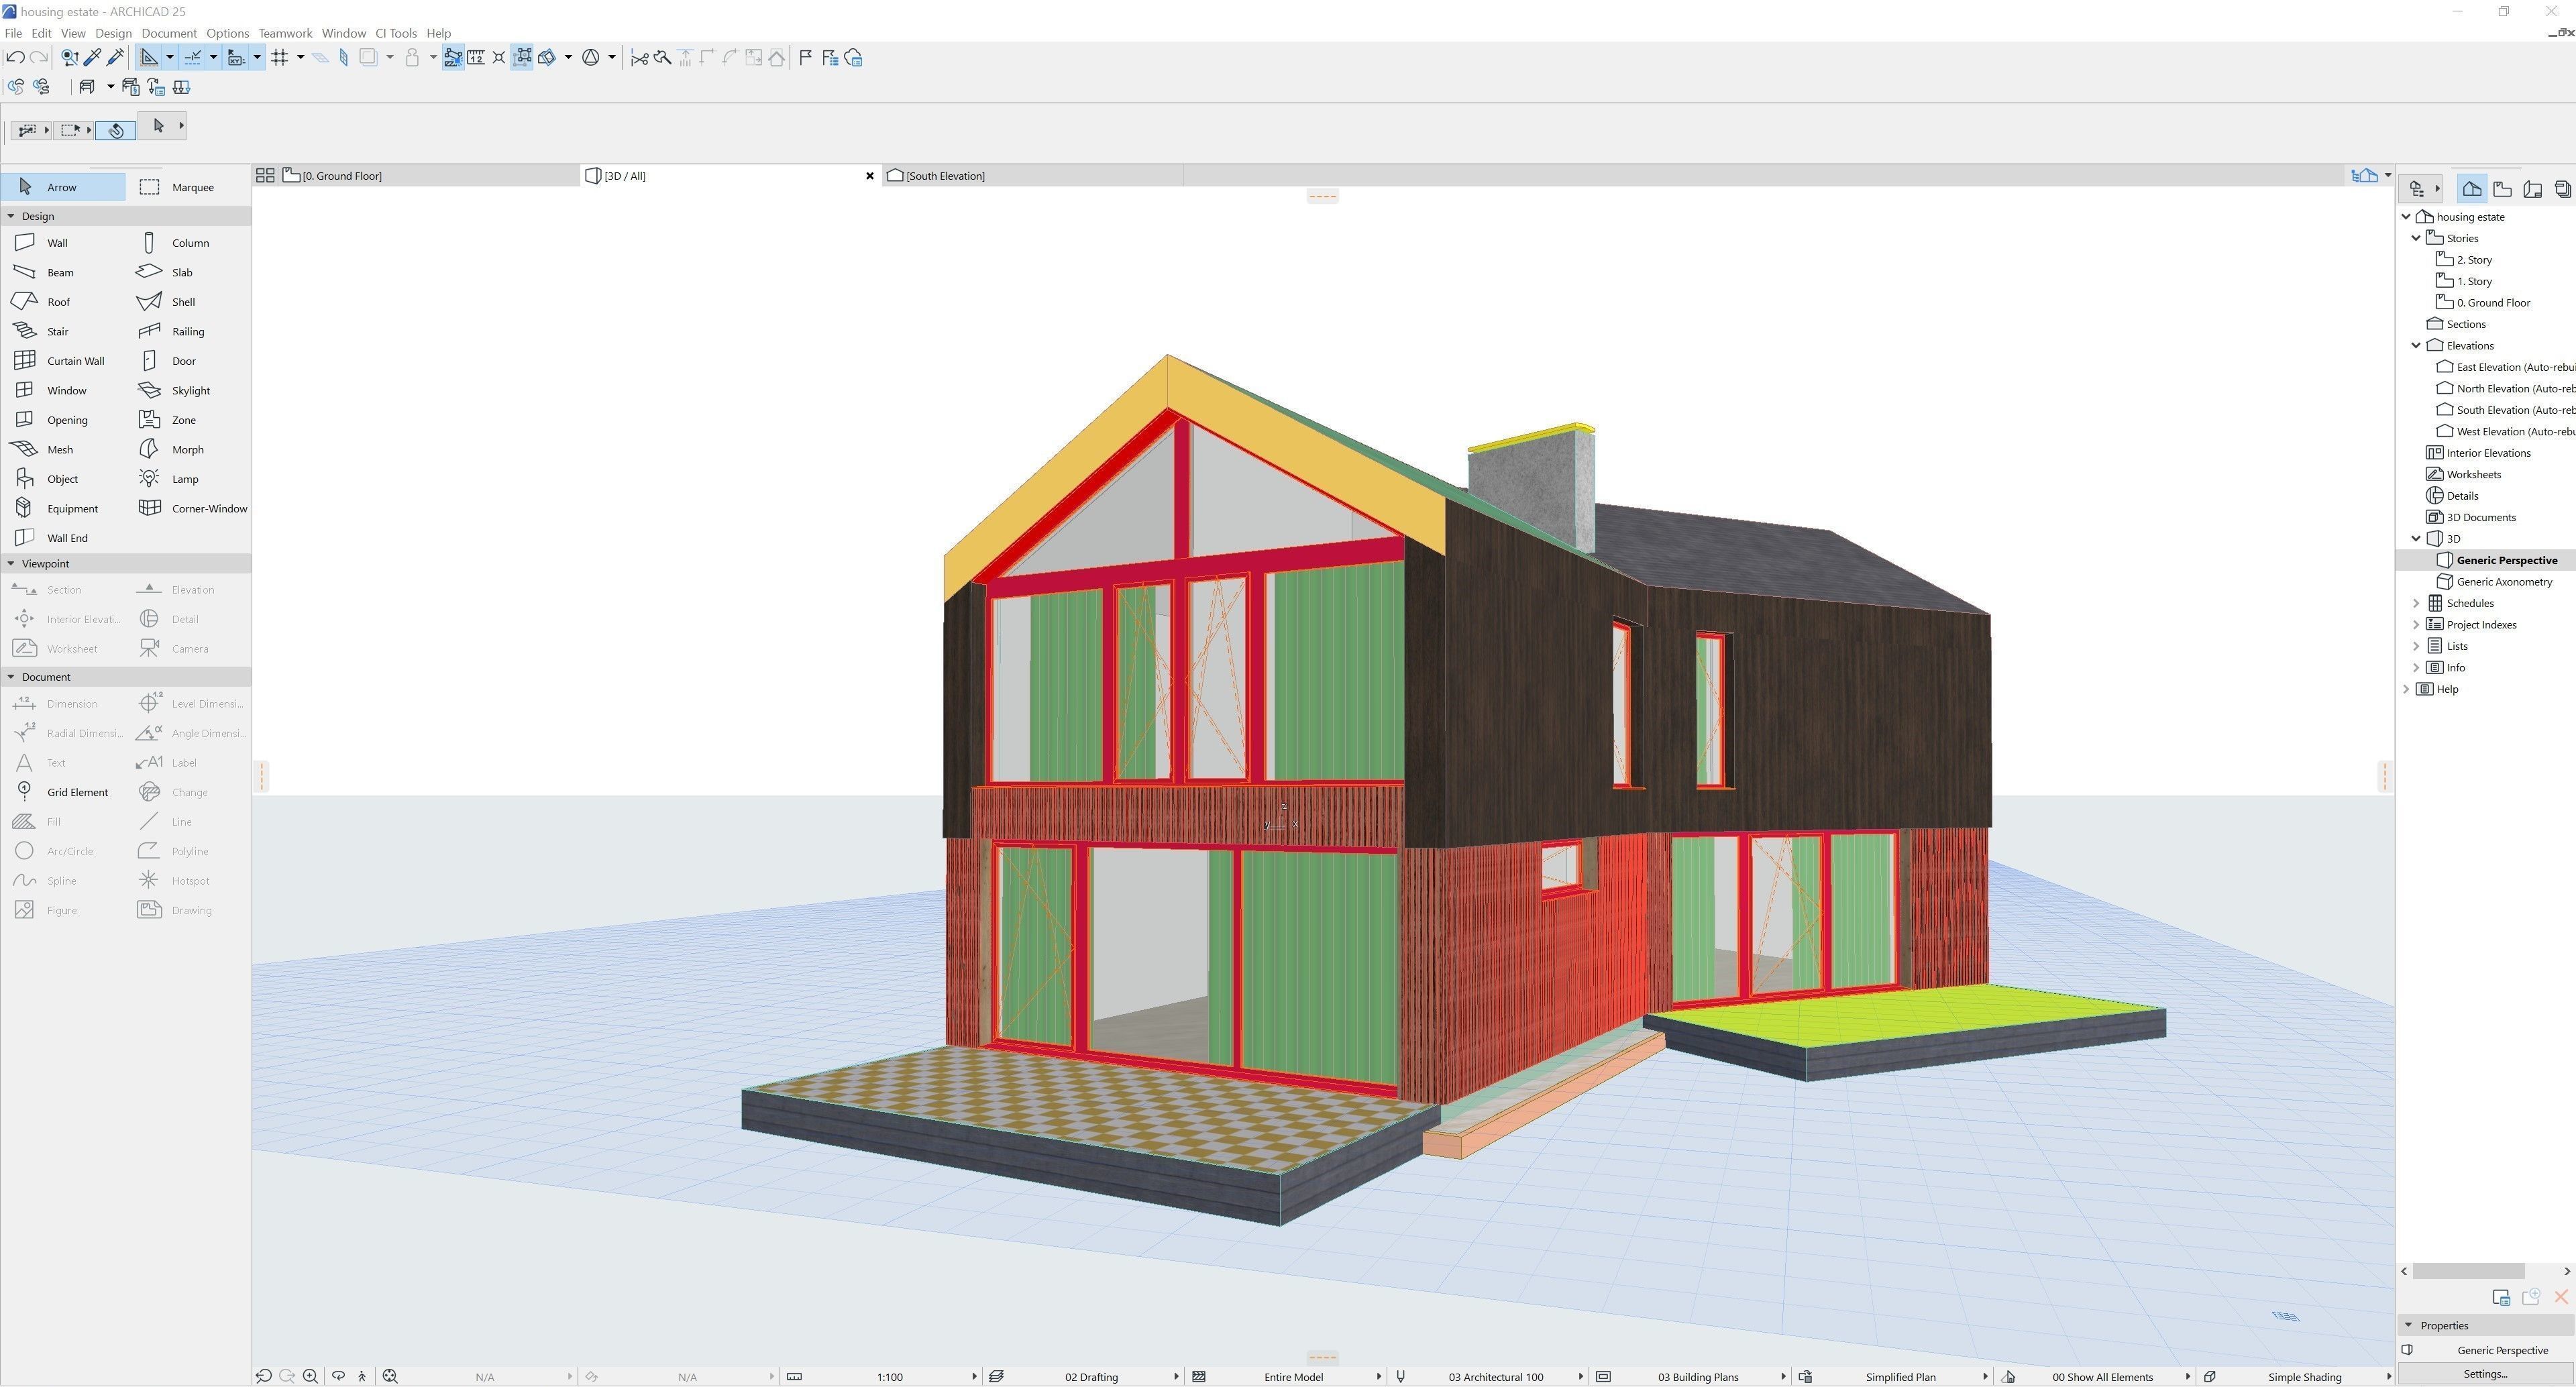Viewport: 2576px width, 1387px height.
Task: Expand the Project Indexes tree node
Action: click(x=2416, y=625)
